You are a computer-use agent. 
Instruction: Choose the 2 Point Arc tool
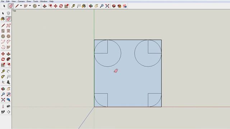pos(9,42)
